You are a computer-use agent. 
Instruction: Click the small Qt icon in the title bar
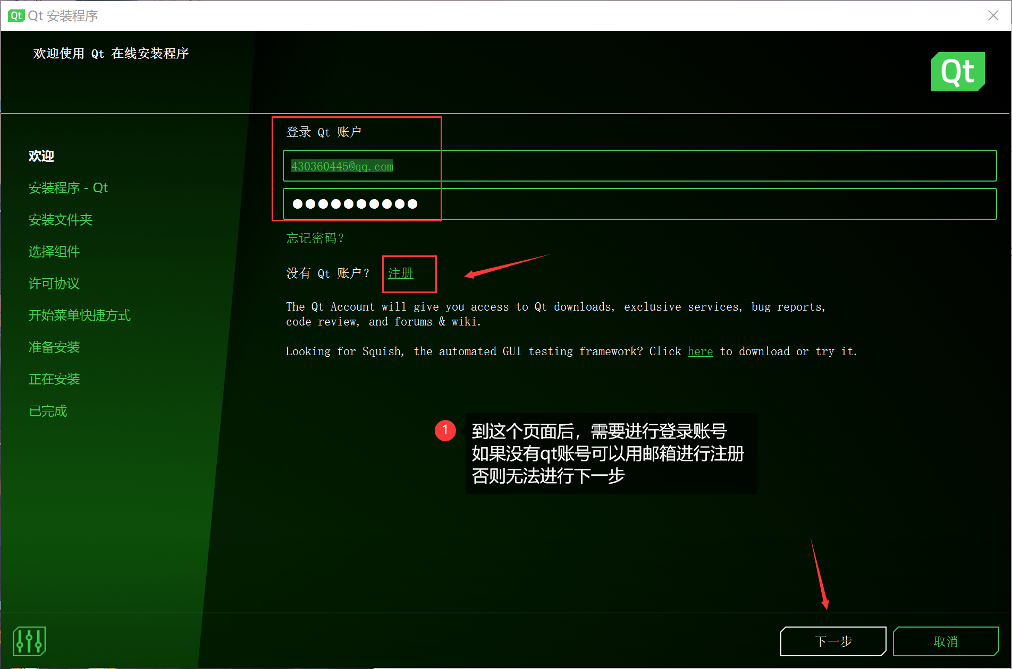[16, 15]
